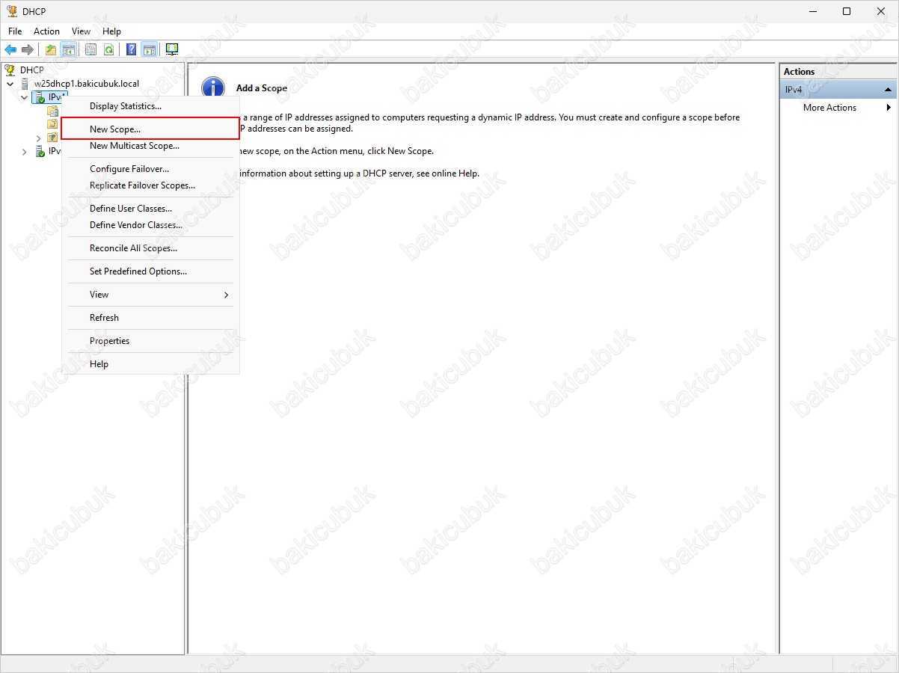Select the DHCP root tree node
899x673 pixels.
31,70
